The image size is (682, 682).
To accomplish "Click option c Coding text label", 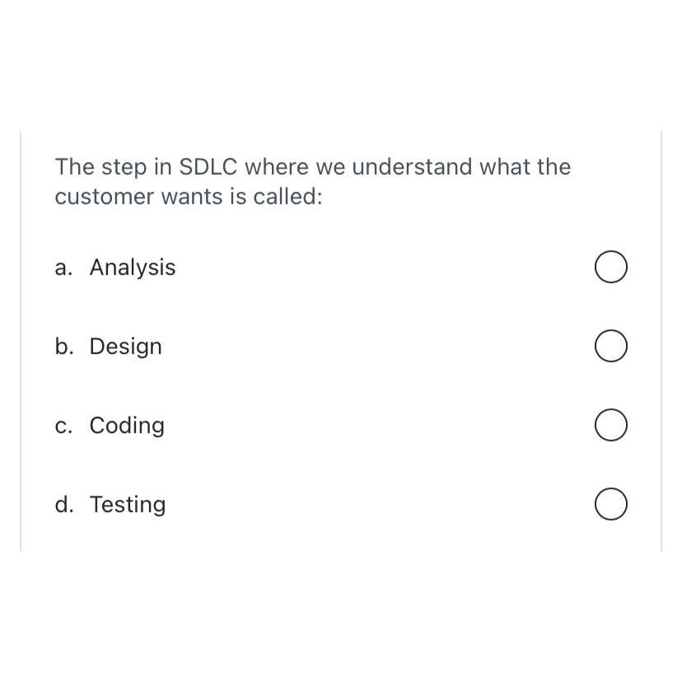I will [x=127, y=425].
